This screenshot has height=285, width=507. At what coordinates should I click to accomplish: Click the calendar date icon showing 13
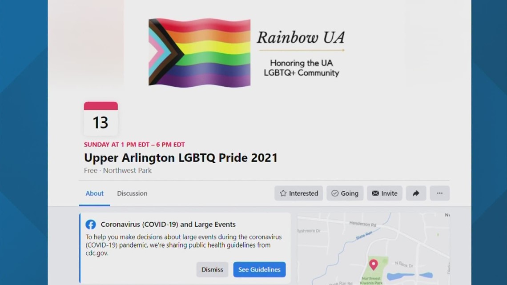point(101,119)
